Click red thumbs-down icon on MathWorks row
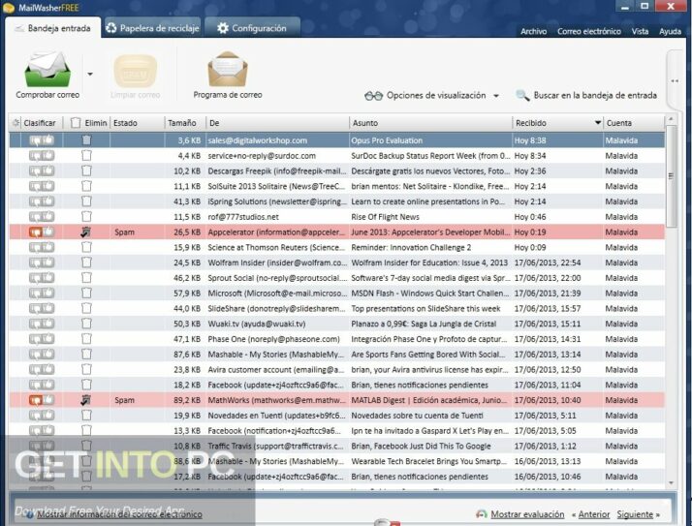The height and width of the screenshot is (526, 692). tap(35, 400)
